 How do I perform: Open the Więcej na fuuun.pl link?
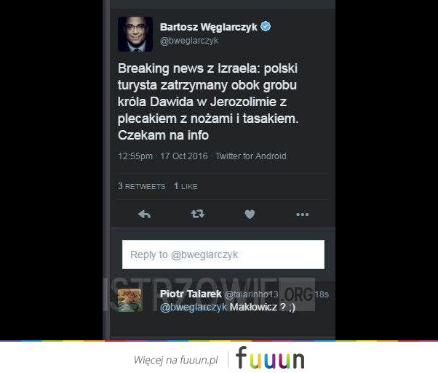click(x=175, y=360)
